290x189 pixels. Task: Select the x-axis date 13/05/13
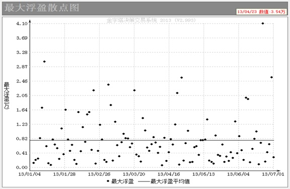coord(203,174)
